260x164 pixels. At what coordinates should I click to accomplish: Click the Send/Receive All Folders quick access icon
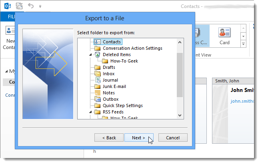pos(19,6)
